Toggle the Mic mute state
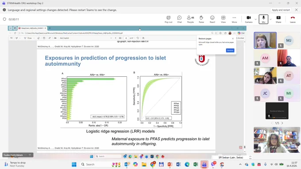 (263, 19)
